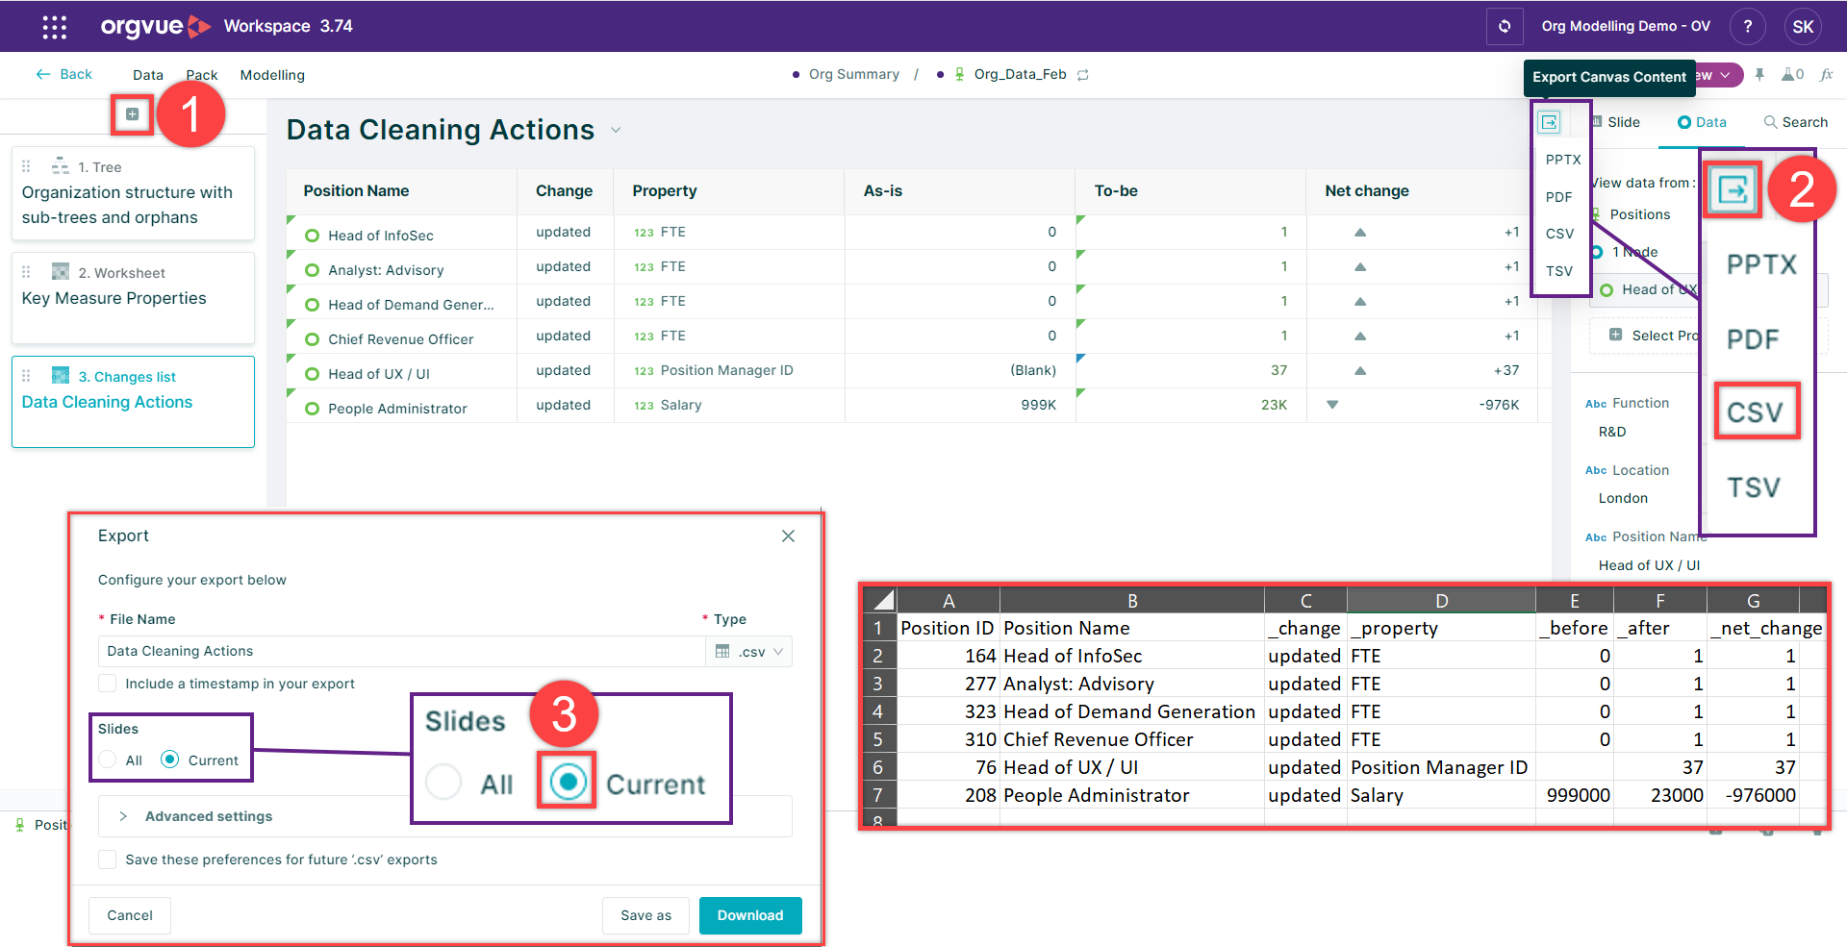Select the Organization structure slide card

point(133,193)
